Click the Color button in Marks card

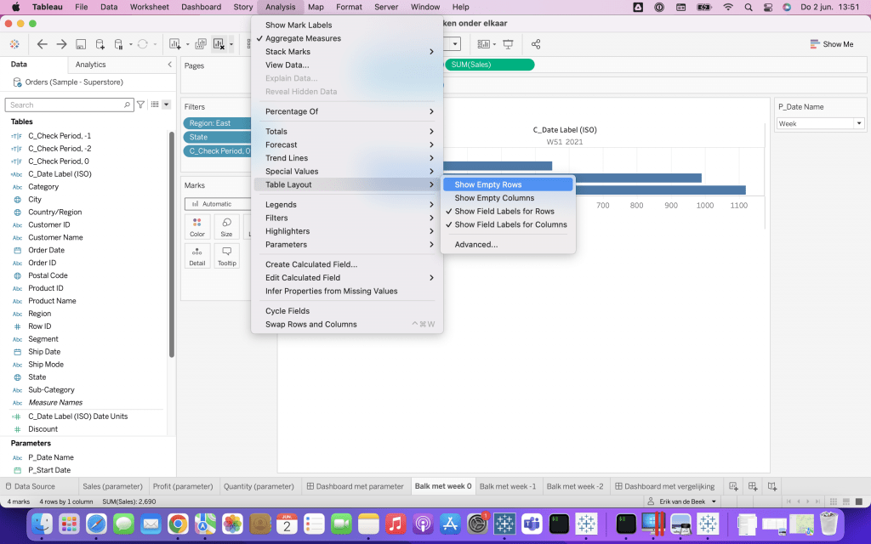coord(197,227)
